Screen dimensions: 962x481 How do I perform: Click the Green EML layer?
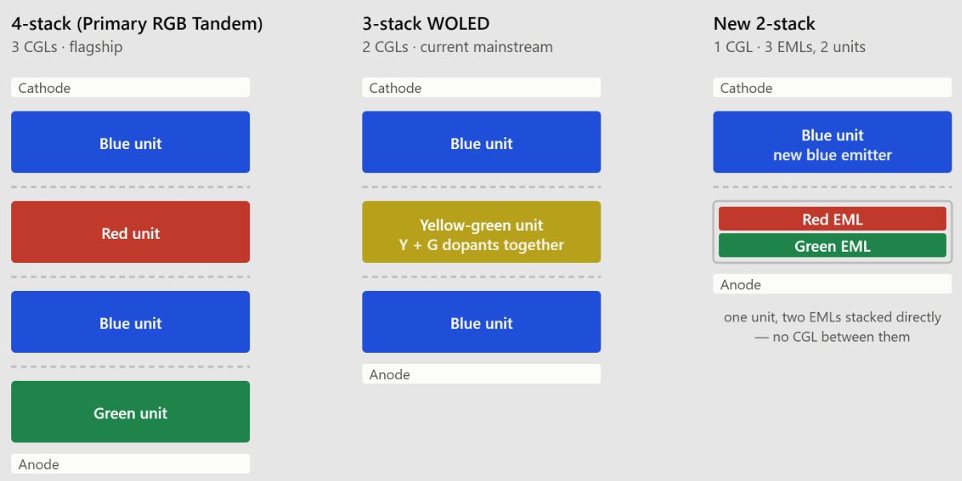click(833, 245)
